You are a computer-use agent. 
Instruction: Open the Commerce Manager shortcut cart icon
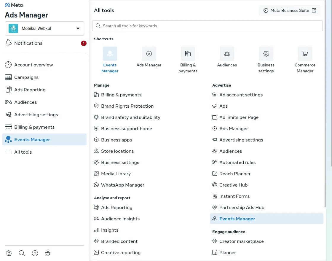pyautogui.click(x=305, y=54)
